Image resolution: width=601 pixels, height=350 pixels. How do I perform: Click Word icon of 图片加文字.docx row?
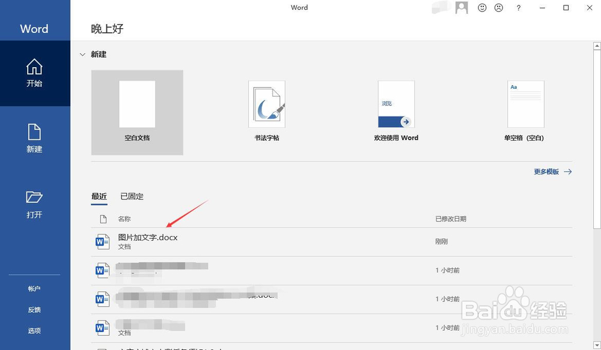[102, 241]
